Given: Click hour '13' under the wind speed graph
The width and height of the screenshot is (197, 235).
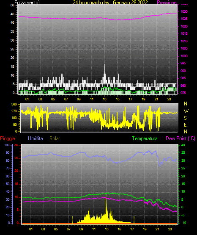Looking at the screenshot, I should pos(104,99).
